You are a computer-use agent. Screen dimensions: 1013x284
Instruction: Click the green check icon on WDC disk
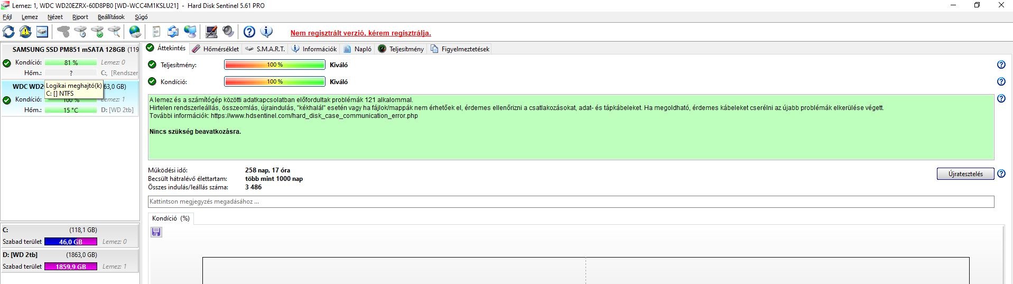(7, 100)
